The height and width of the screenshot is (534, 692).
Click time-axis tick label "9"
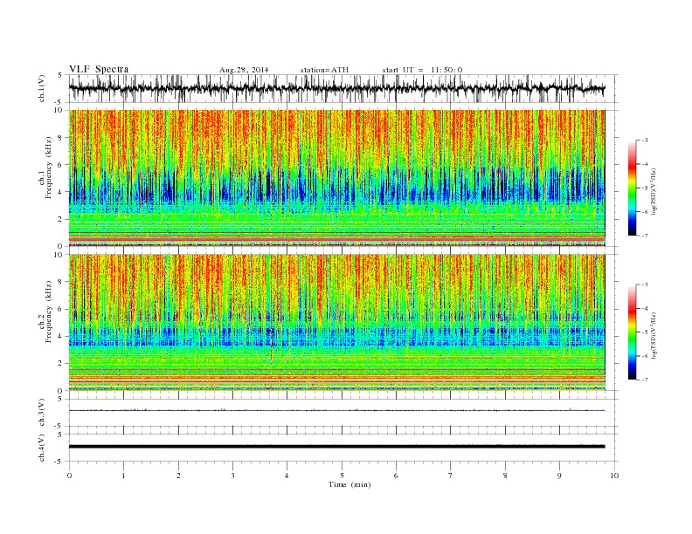(x=559, y=476)
